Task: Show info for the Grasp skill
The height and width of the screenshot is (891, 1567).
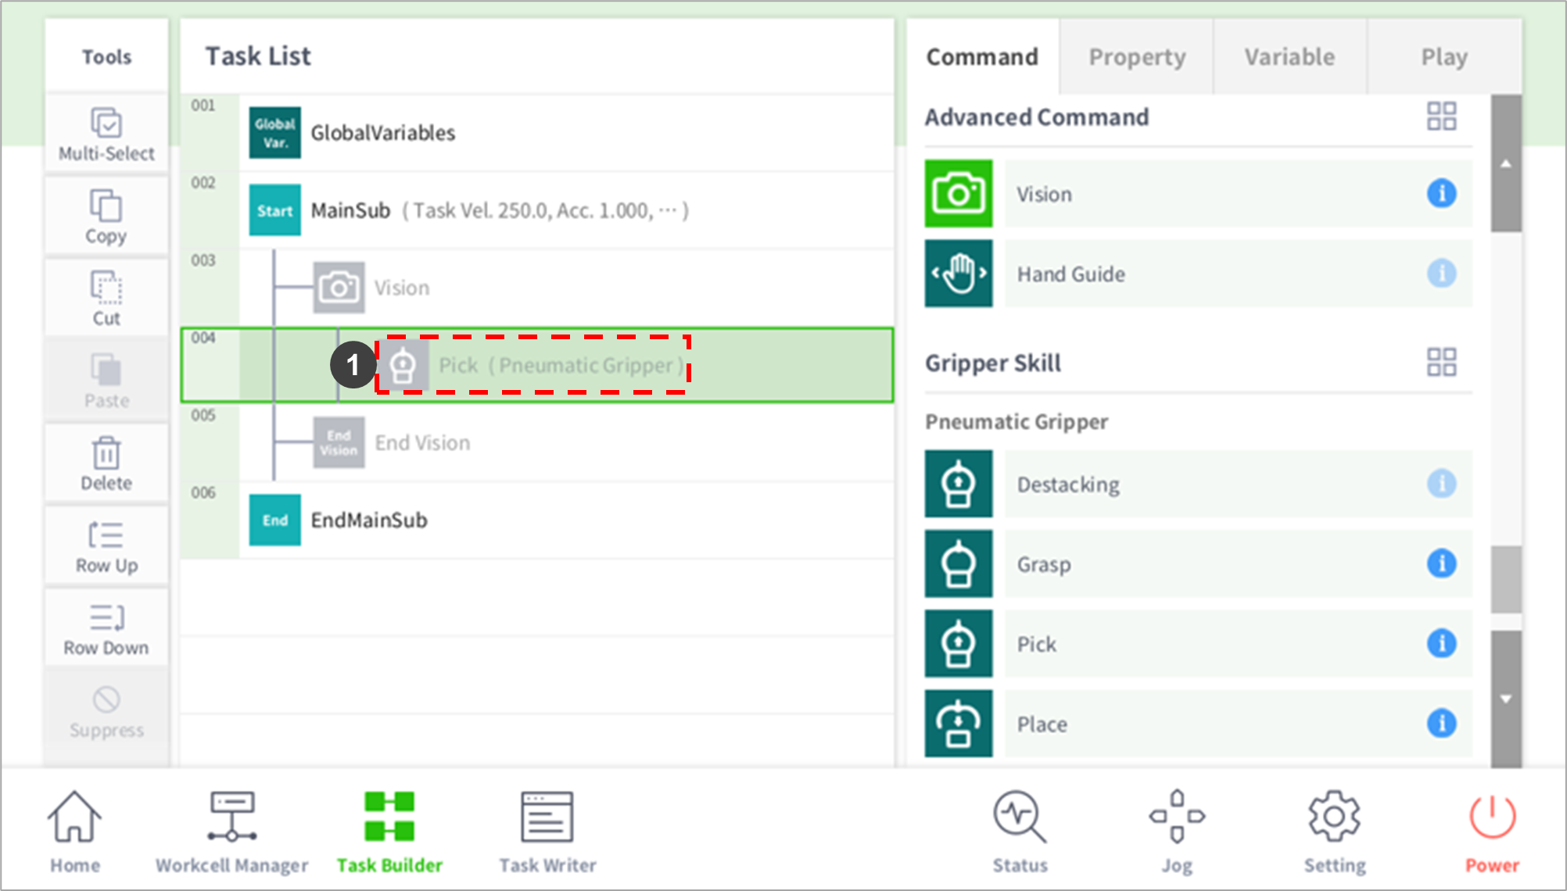Action: [1441, 564]
